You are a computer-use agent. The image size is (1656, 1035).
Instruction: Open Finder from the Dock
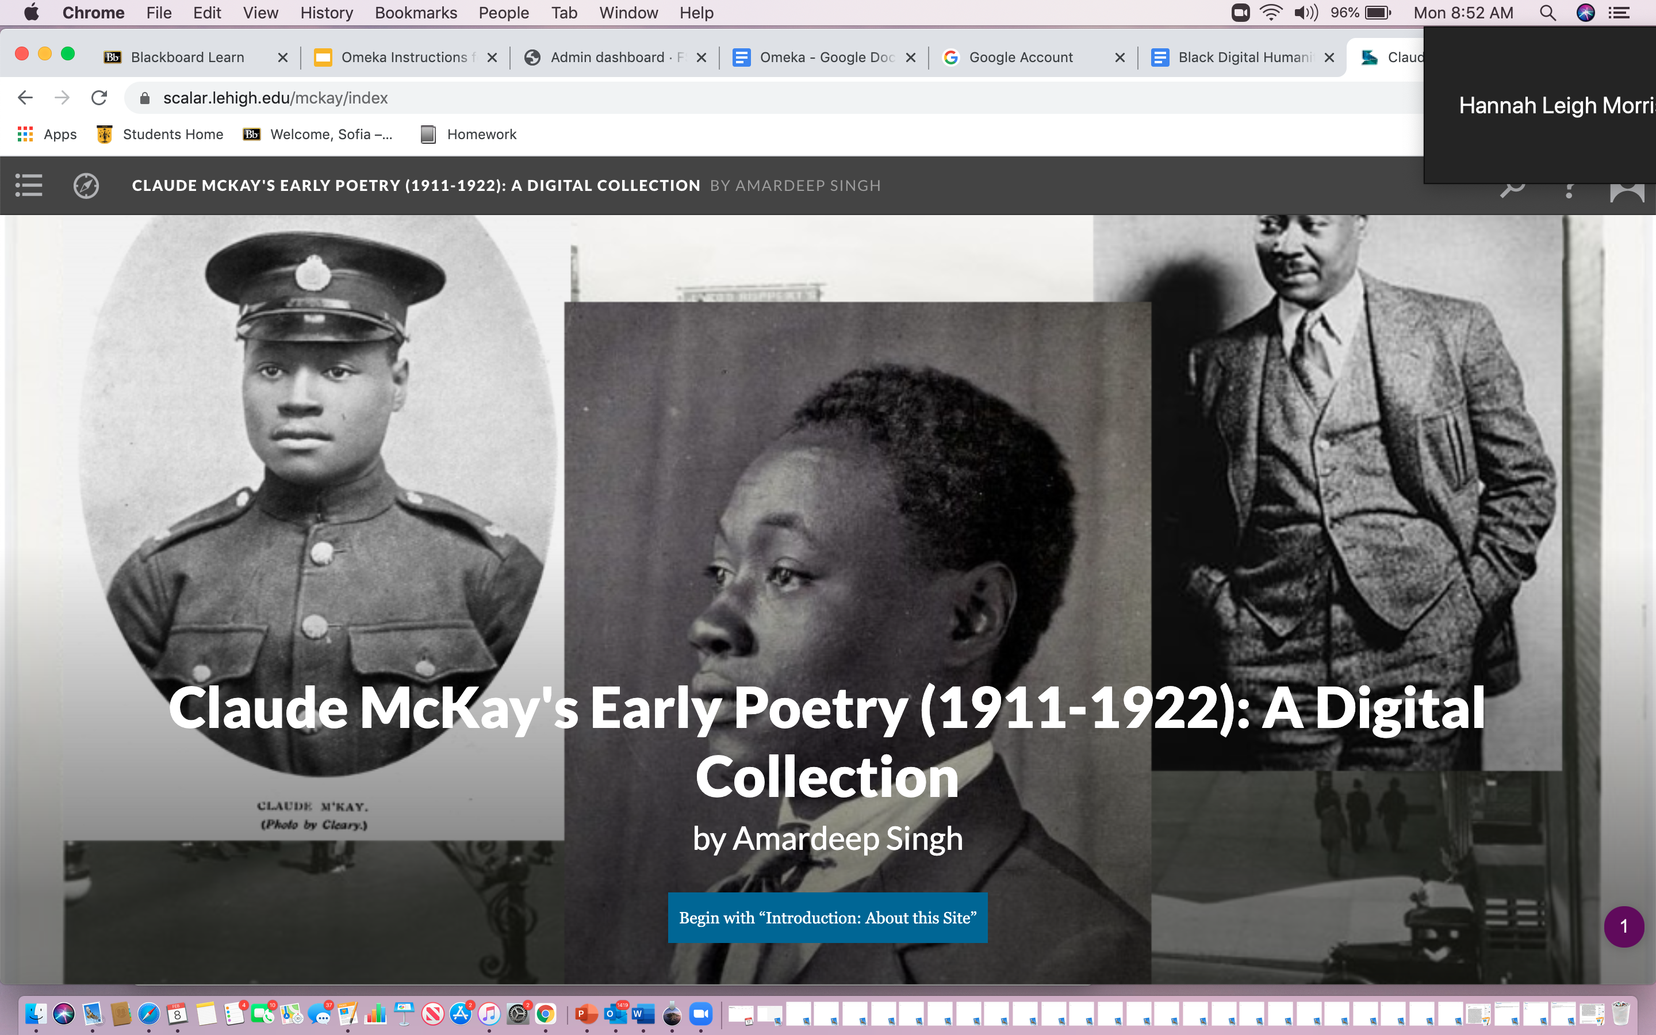36,1014
